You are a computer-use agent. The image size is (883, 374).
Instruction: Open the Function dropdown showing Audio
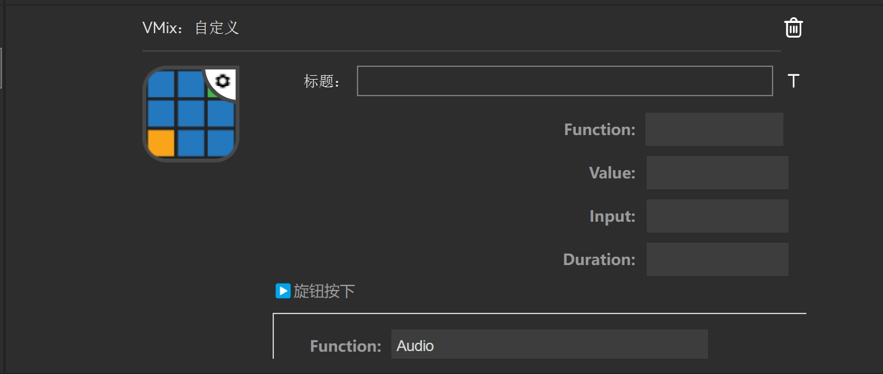point(549,345)
